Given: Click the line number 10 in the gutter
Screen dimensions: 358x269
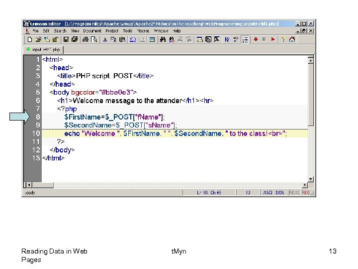Looking at the screenshot, I should pos(36,134).
